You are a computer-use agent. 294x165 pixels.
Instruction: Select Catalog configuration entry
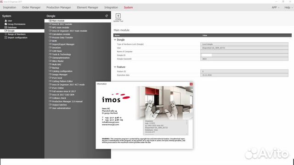pyautogui.click(x=62, y=71)
